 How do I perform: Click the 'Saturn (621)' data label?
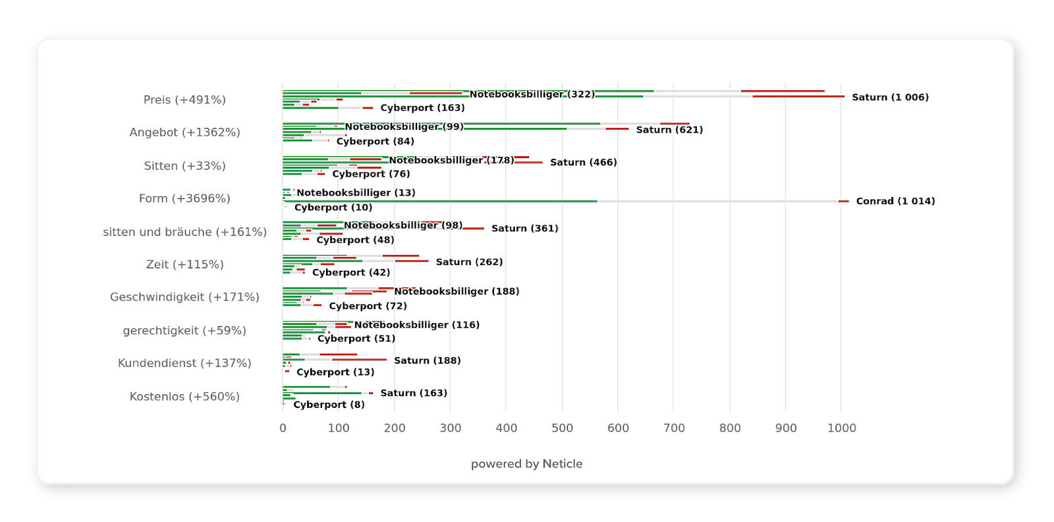click(x=669, y=130)
